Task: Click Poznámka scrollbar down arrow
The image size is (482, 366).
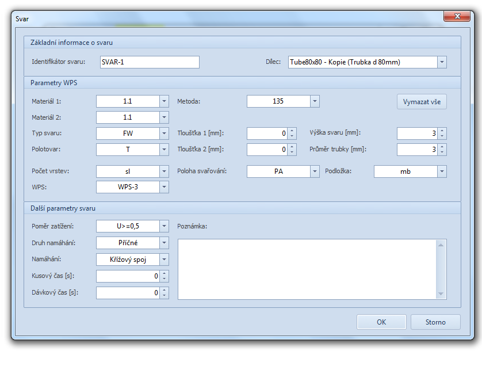Action: pos(441,293)
